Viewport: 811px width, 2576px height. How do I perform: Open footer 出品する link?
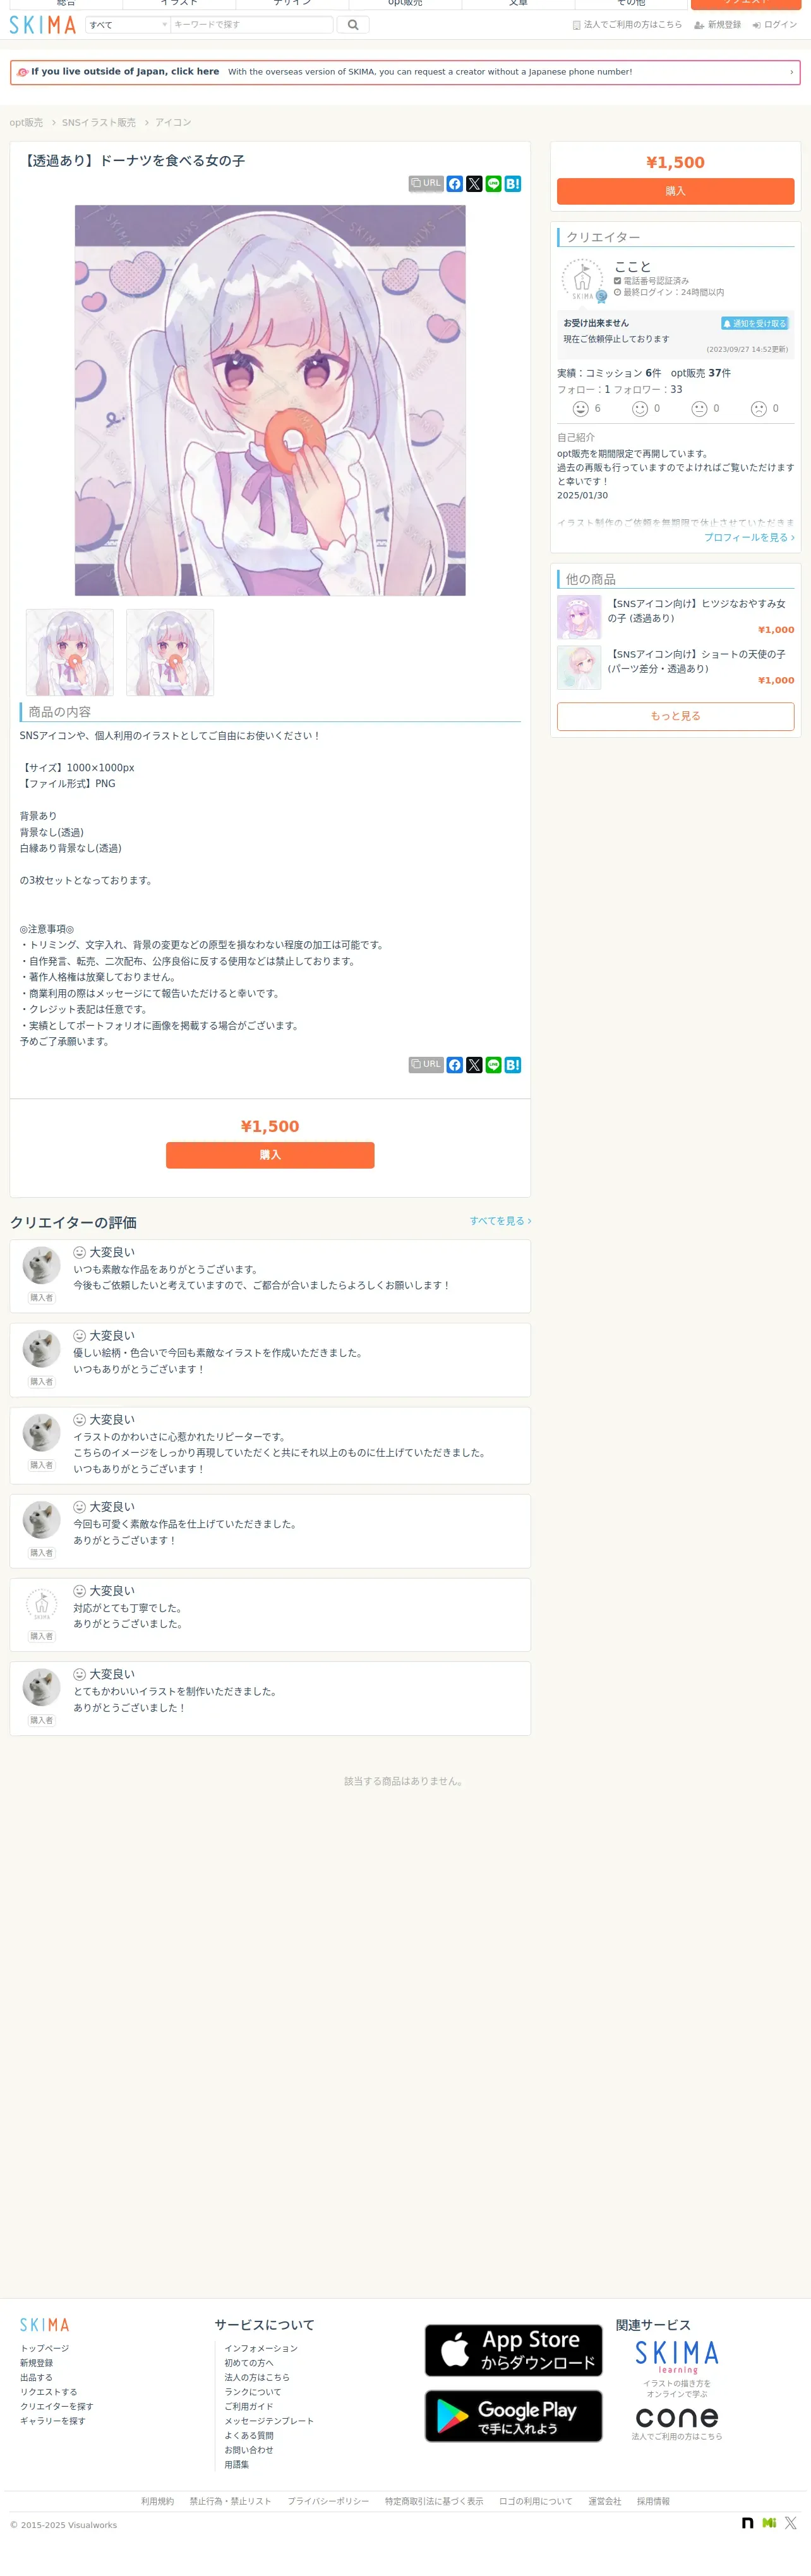[36, 2378]
